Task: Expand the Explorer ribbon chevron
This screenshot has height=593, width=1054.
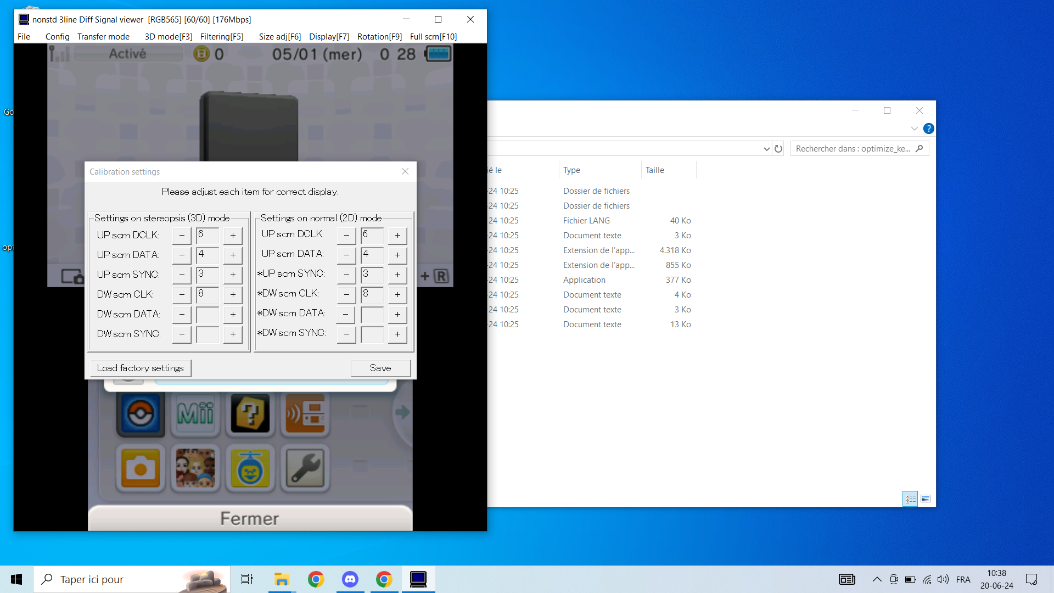Action: 914,128
